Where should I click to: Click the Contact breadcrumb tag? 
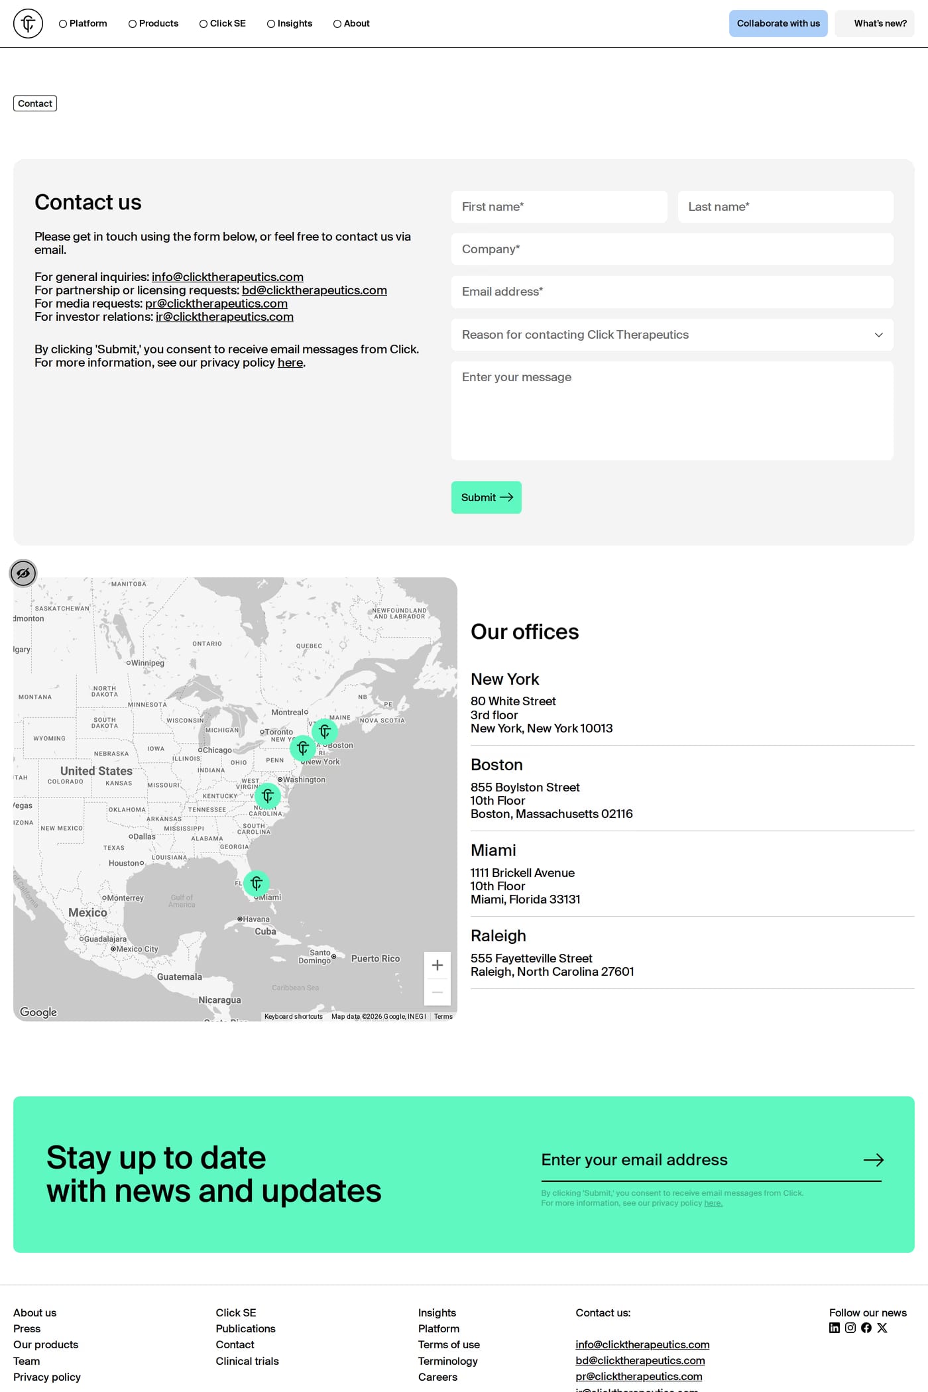pyautogui.click(x=35, y=103)
